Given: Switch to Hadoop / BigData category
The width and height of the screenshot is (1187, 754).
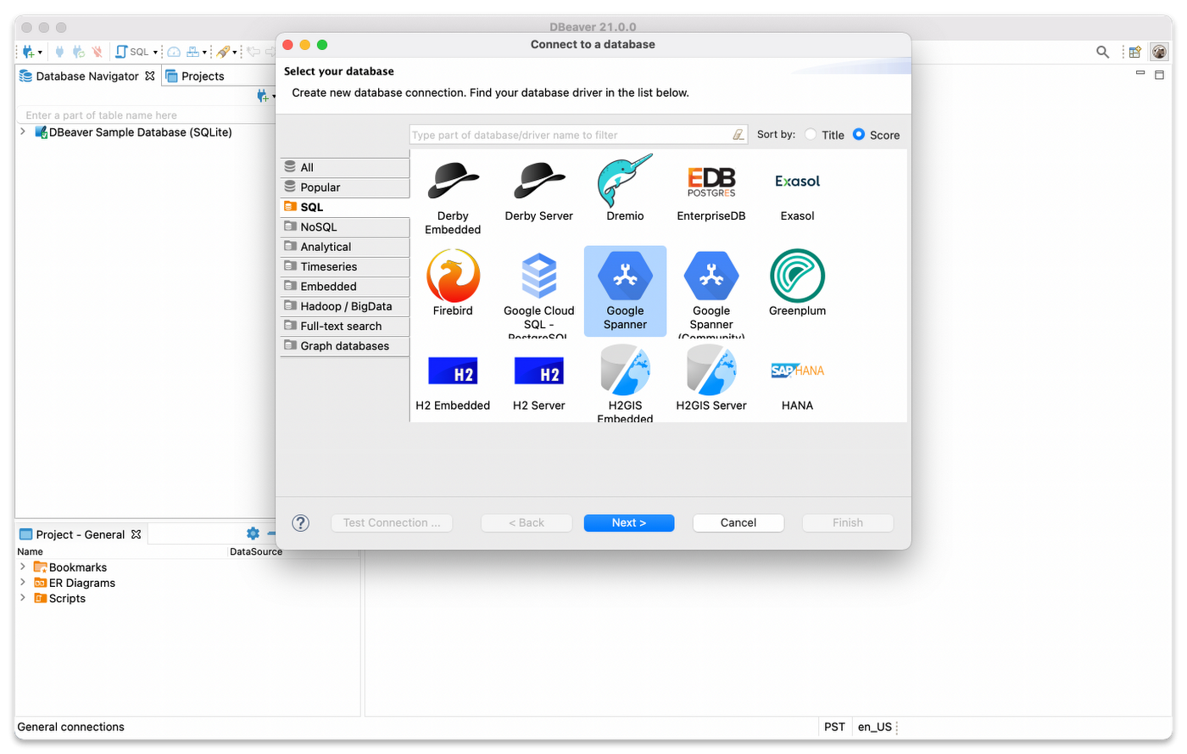Looking at the screenshot, I should point(345,306).
